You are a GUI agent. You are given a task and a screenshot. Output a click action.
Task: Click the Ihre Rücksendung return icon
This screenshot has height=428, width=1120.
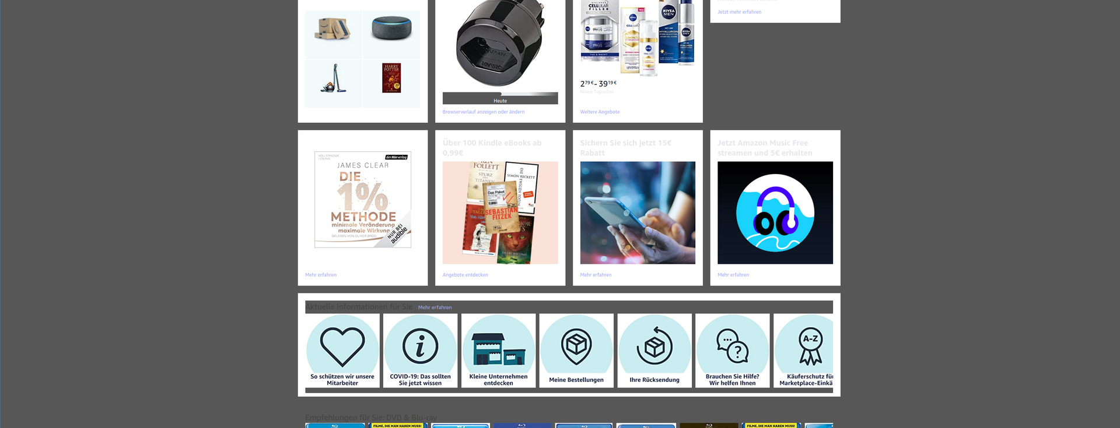(654, 345)
